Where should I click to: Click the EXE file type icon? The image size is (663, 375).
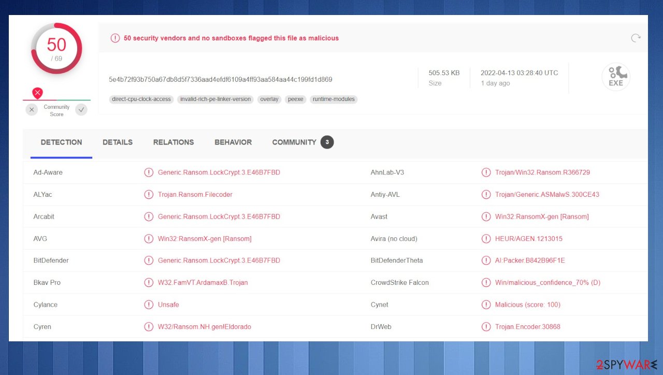(x=616, y=77)
